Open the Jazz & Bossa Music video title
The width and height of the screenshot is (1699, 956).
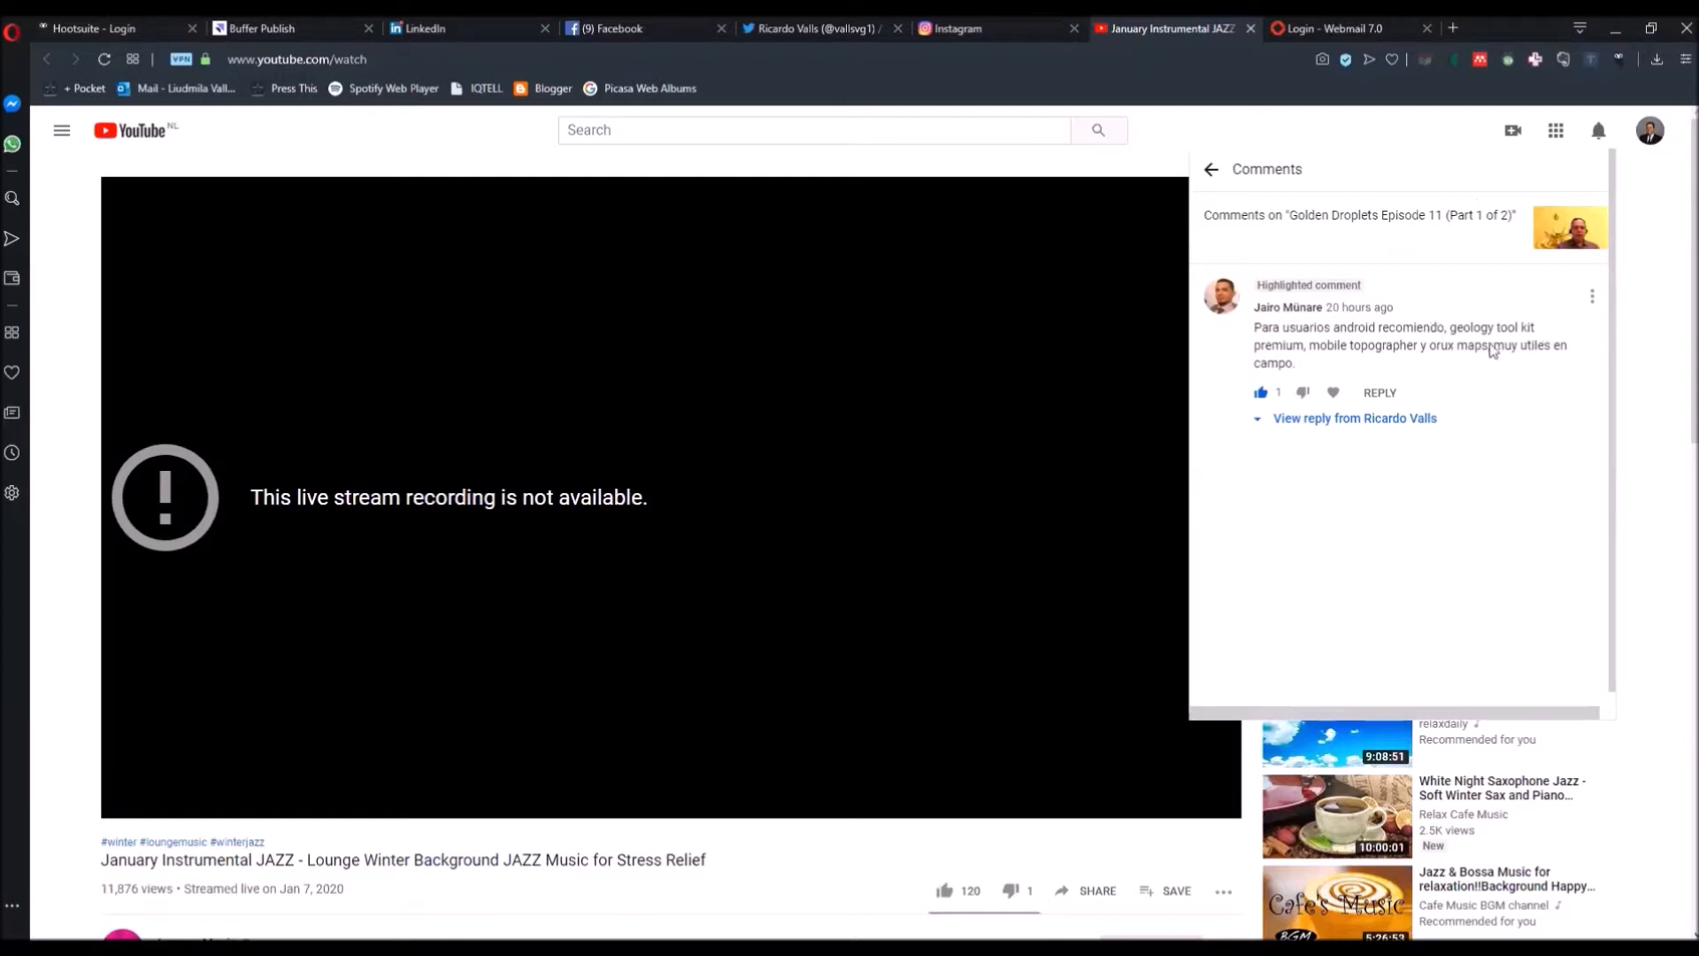pos(1507,879)
